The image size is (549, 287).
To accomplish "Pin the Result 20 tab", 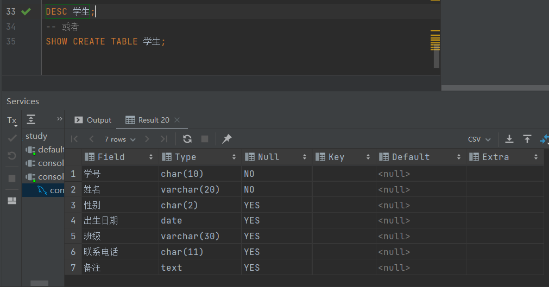I will (x=227, y=138).
